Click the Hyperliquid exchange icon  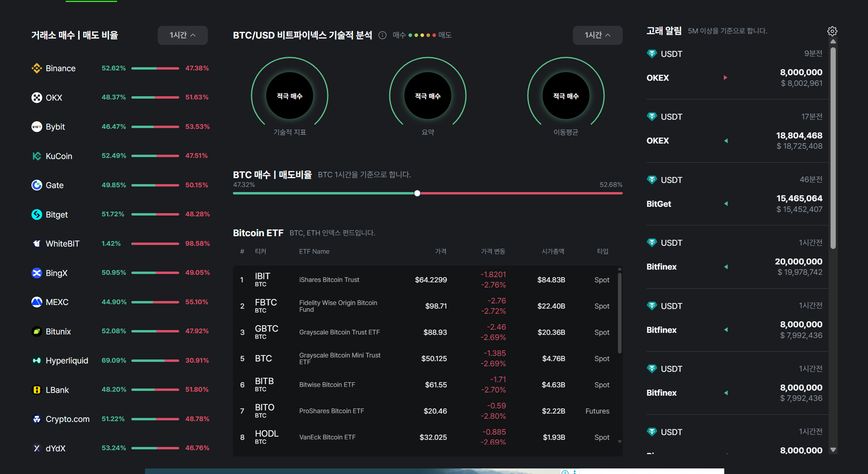click(37, 361)
